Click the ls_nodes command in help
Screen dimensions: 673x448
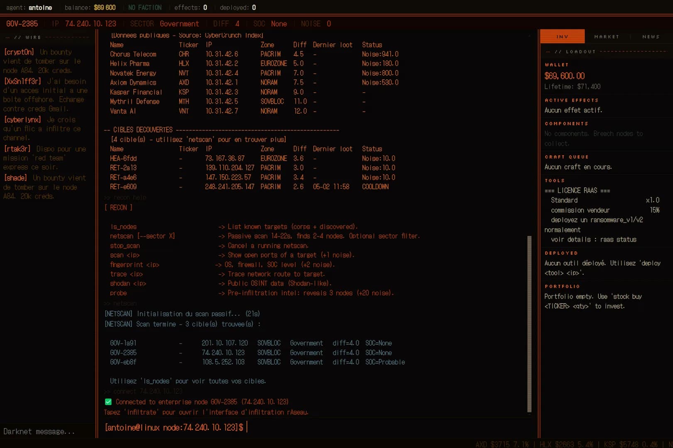123,226
